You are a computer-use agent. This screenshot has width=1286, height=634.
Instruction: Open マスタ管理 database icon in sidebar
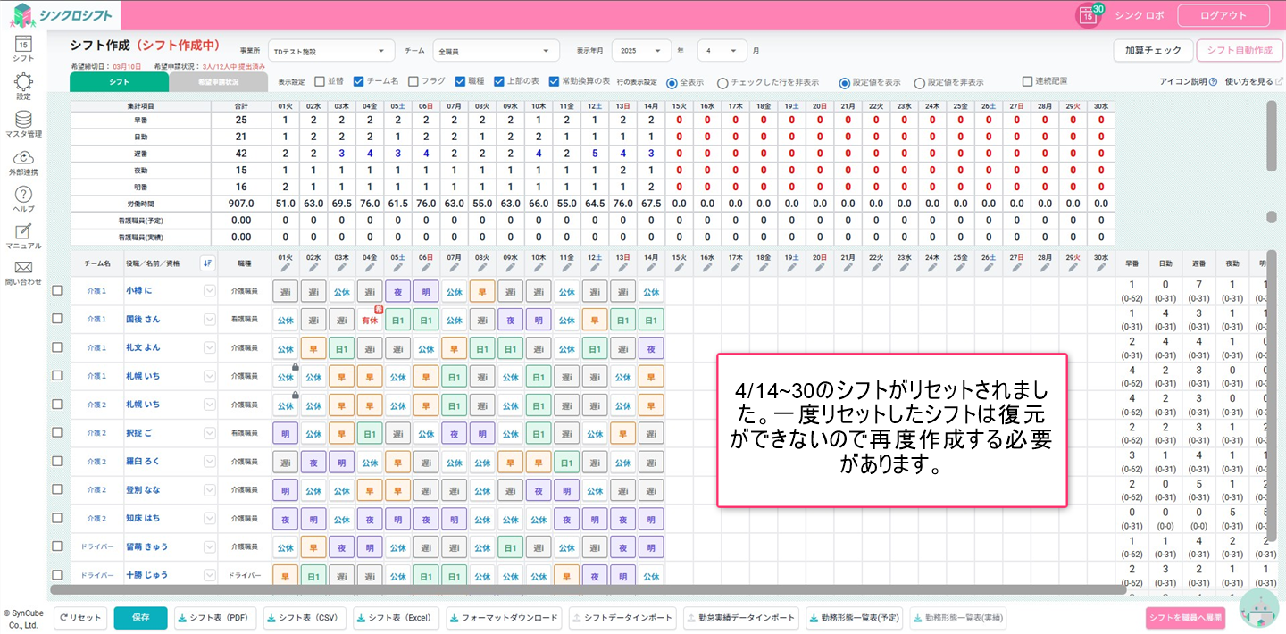(23, 119)
